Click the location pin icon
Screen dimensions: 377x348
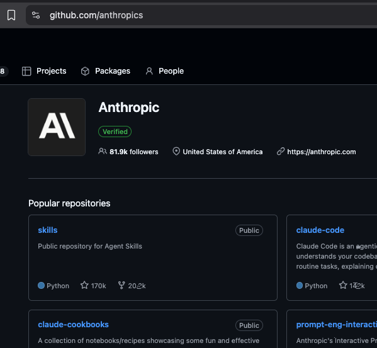pyautogui.click(x=176, y=152)
